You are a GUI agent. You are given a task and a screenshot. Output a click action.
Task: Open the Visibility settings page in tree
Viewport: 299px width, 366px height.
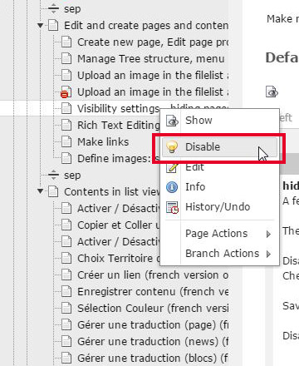118,109
